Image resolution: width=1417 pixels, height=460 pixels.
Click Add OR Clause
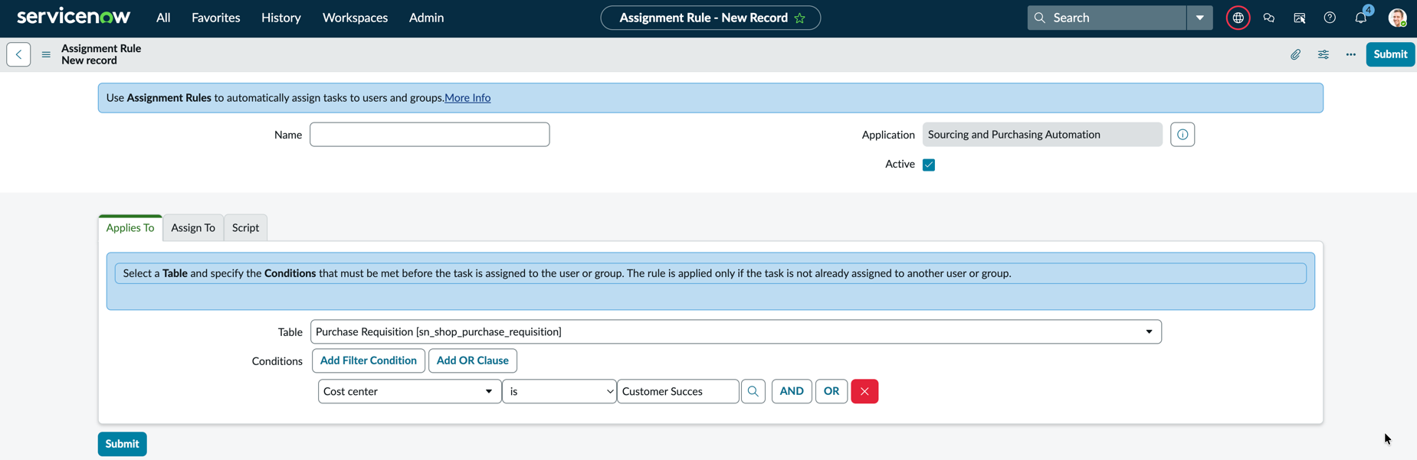tap(472, 360)
